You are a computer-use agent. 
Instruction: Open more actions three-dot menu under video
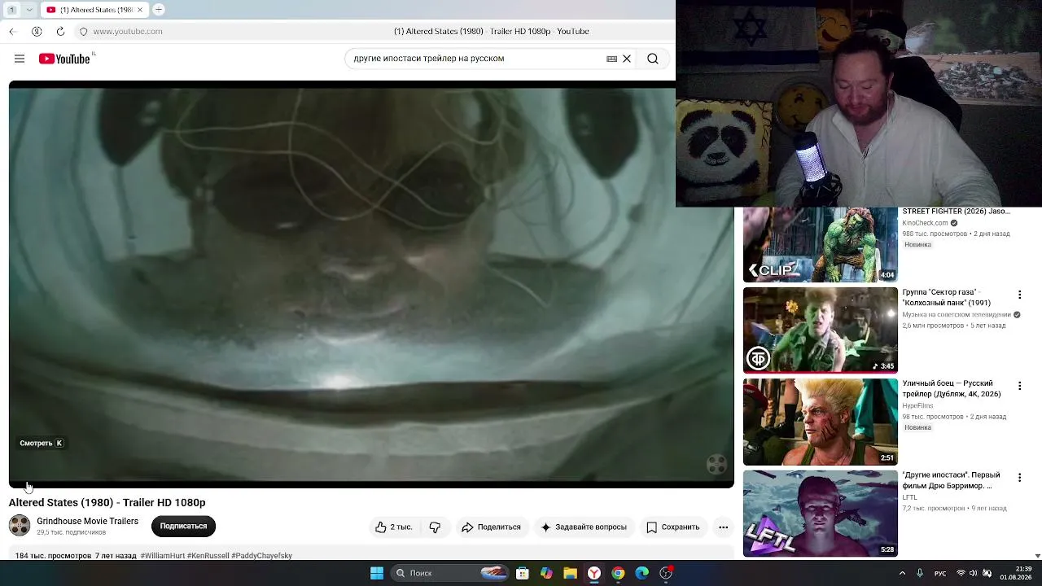click(x=723, y=527)
